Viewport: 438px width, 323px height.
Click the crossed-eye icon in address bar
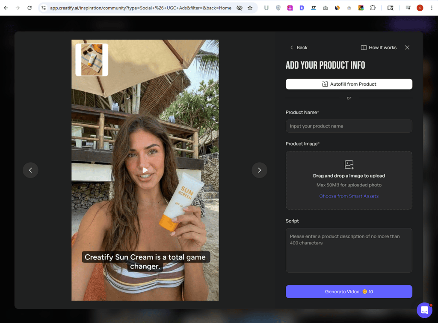click(240, 8)
